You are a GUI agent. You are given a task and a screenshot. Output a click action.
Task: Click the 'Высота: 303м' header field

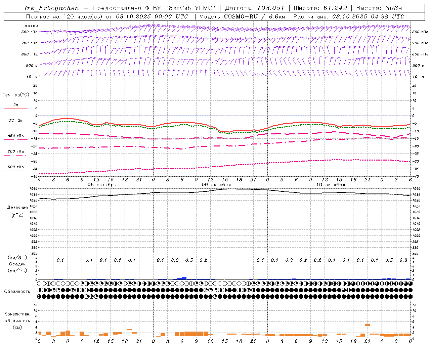coord(379,8)
